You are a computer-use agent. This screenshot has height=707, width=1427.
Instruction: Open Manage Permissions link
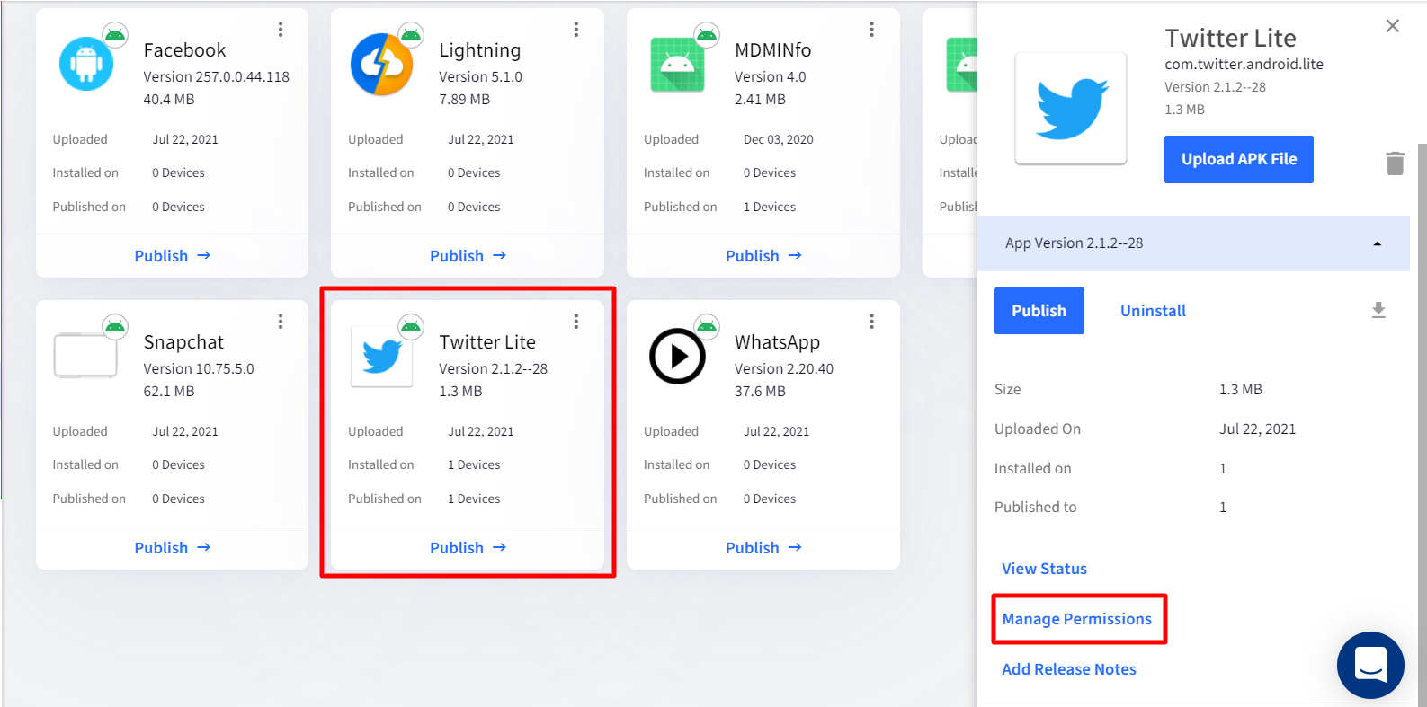(1076, 619)
